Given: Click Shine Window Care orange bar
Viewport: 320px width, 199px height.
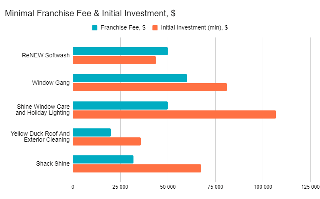Looking at the screenshot, I should (174, 115).
